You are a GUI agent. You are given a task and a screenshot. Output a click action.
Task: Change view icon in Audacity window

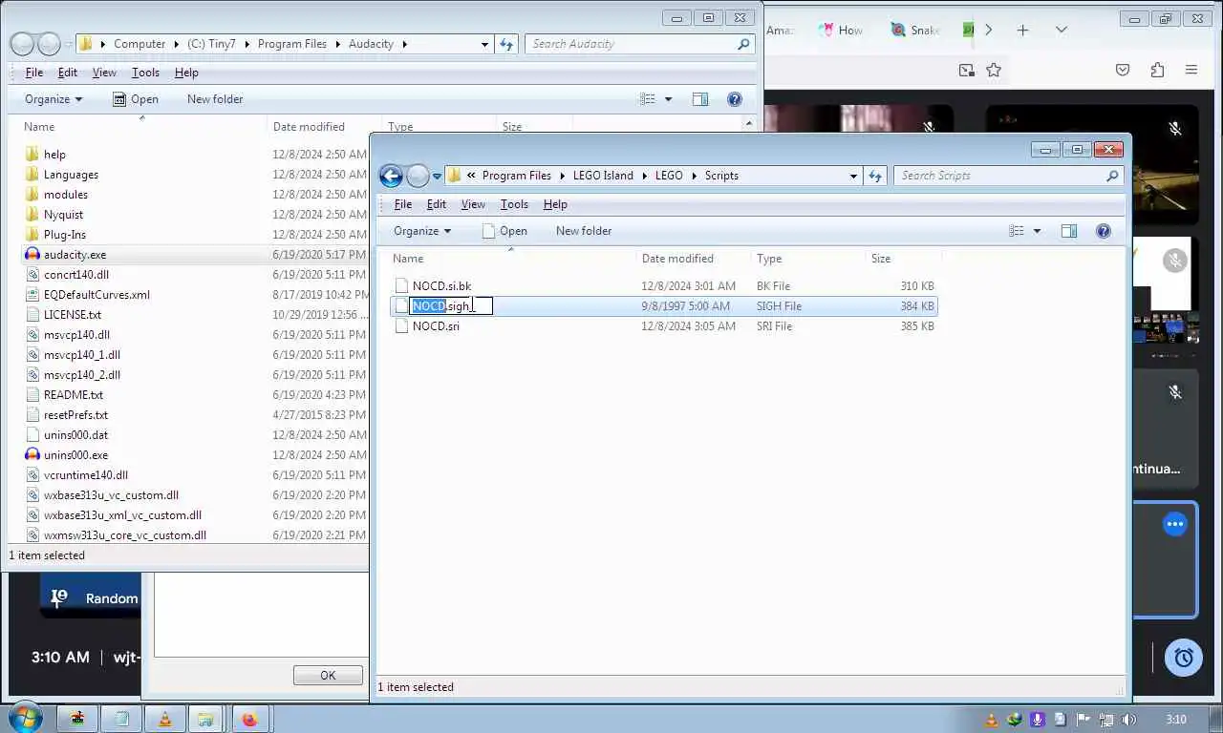click(648, 99)
